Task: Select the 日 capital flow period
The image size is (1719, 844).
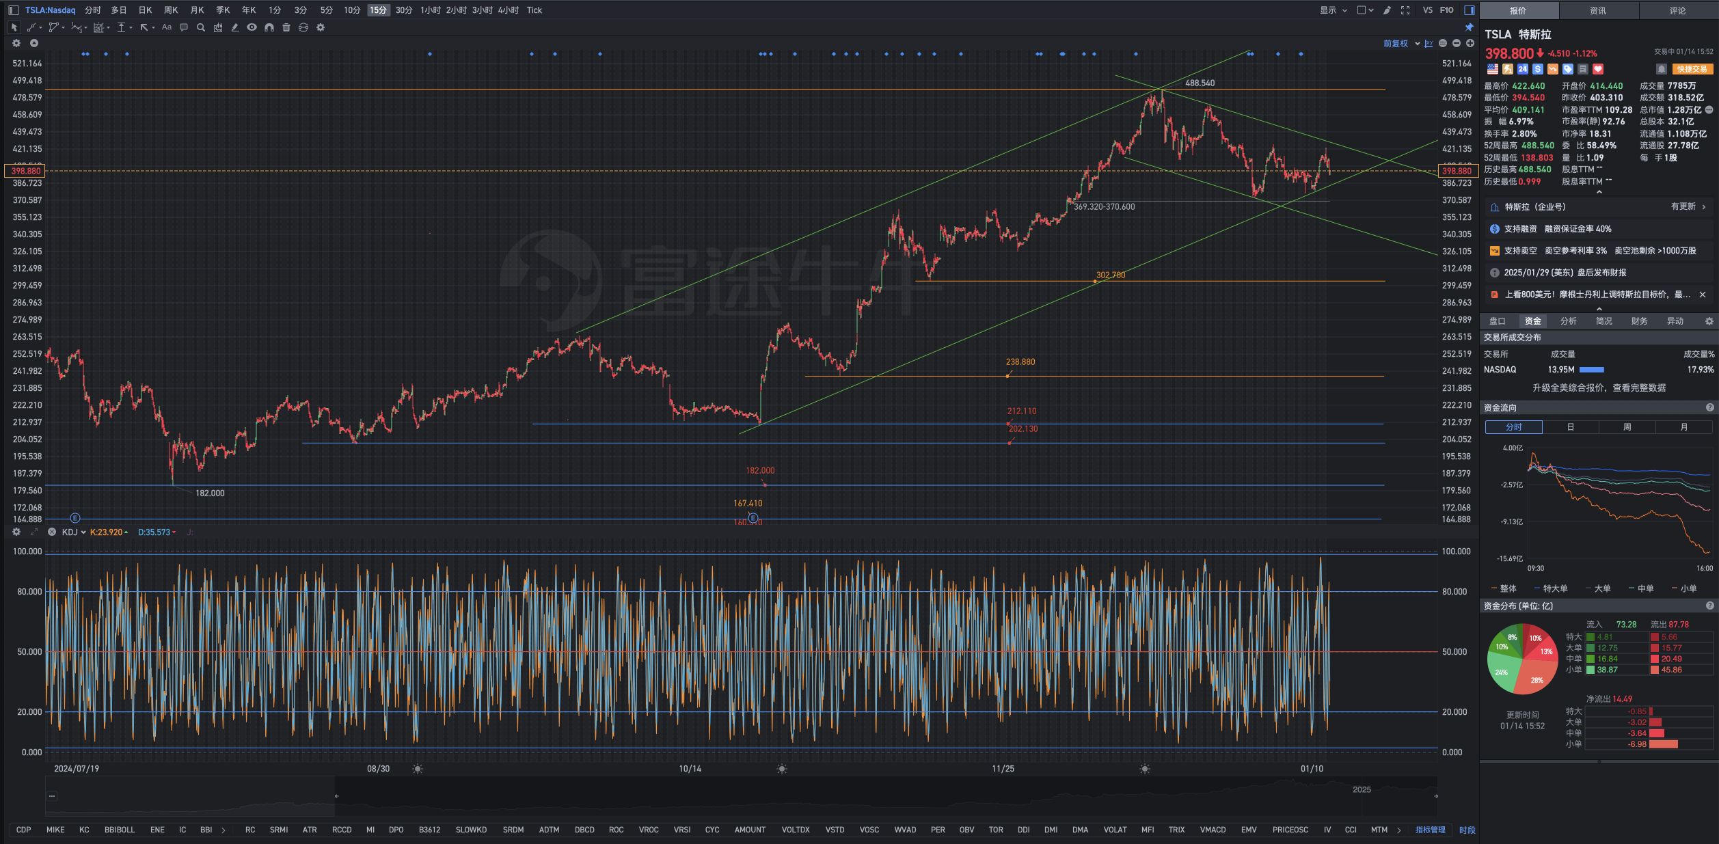Action: [x=1571, y=427]
